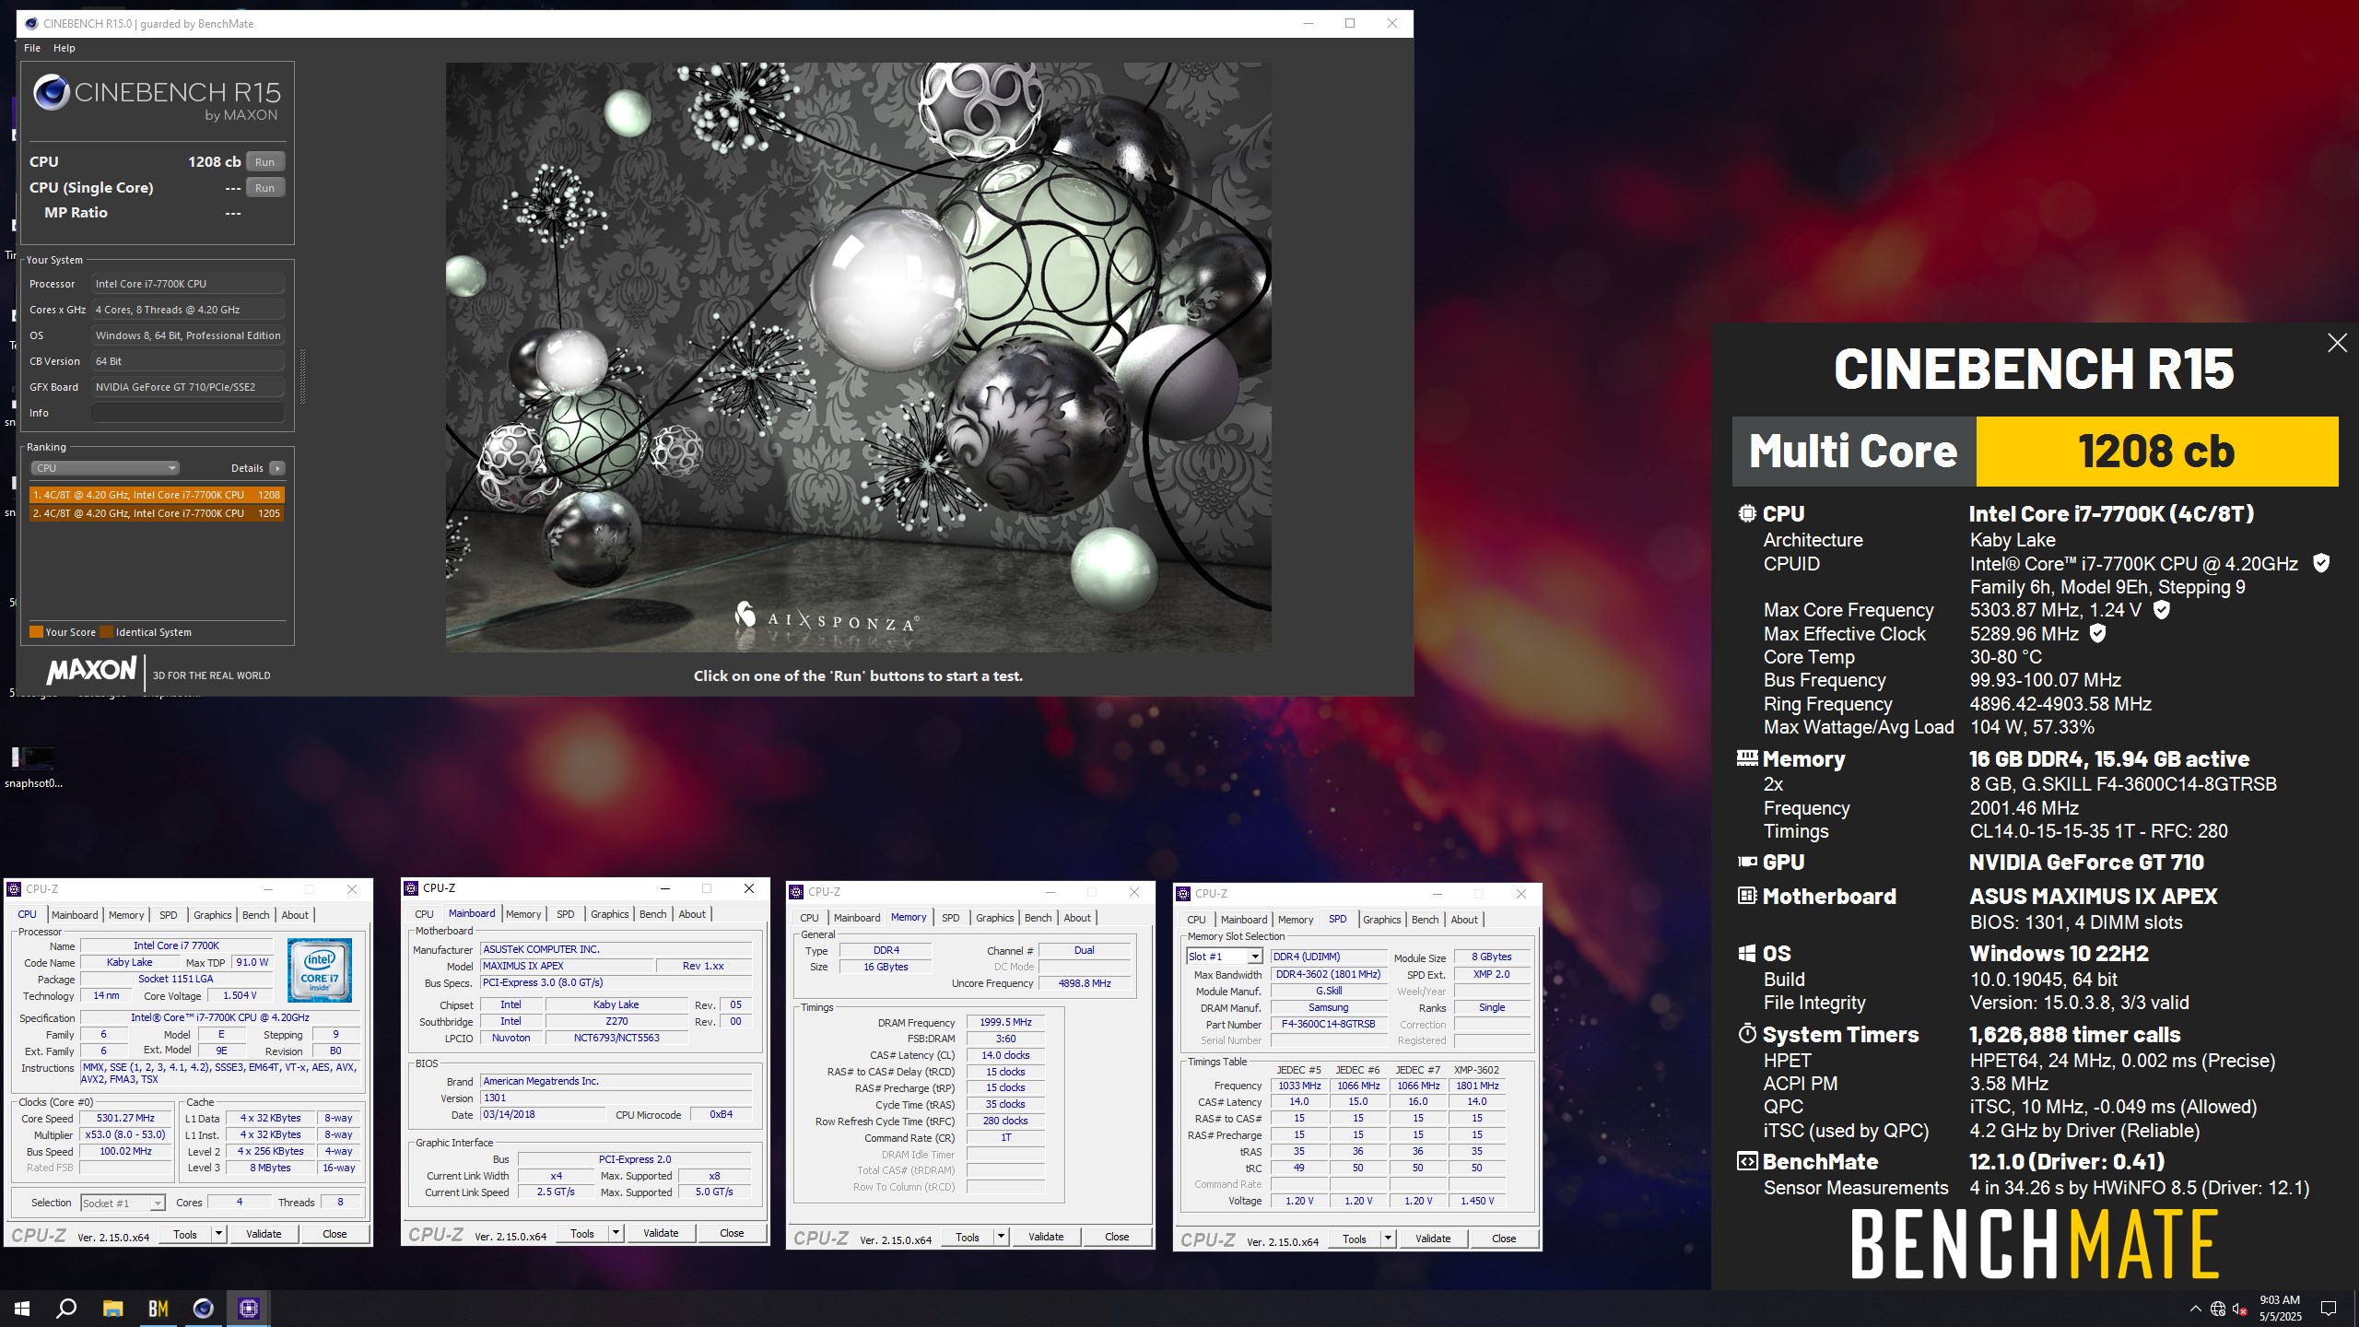Click the MAXON logo in Cinebench

tap(91, 670)
